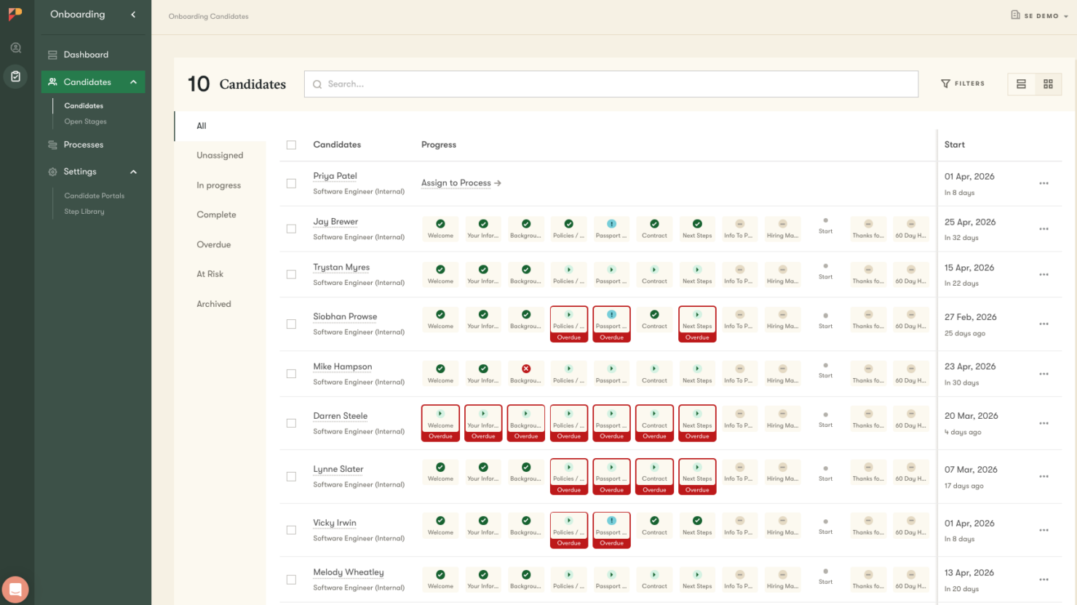Click Assign to Process for Priya Patel
This screenshot has height=605, width=1077.
point(456,183)
